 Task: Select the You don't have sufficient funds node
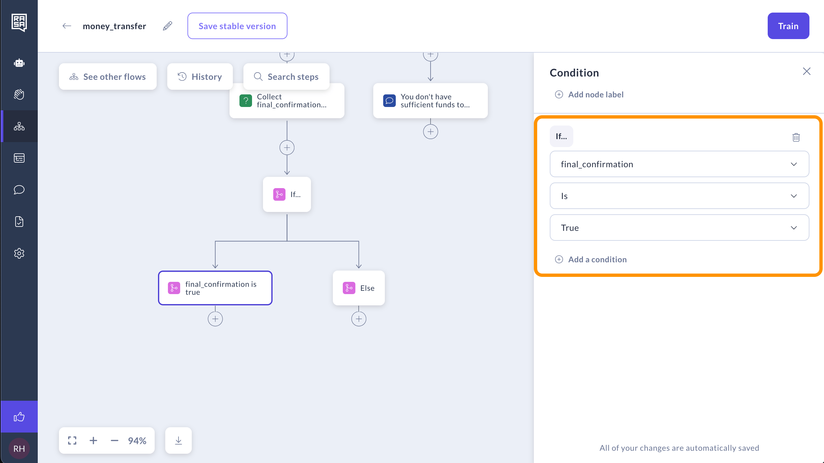tap(431, 101)
